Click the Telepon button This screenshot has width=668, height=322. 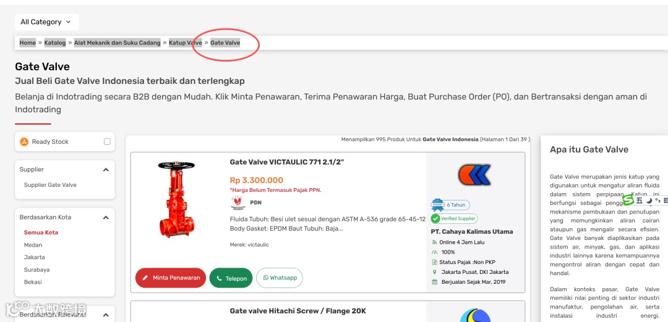coord(231,278)
